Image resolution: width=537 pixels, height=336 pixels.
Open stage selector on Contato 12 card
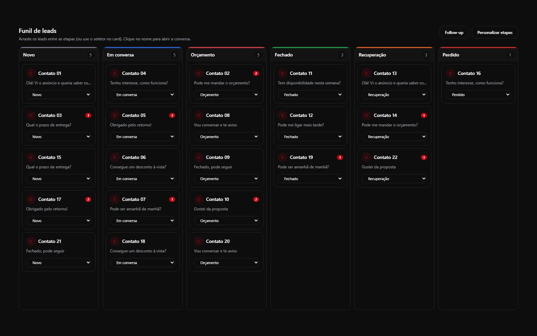tap(310, 137)
